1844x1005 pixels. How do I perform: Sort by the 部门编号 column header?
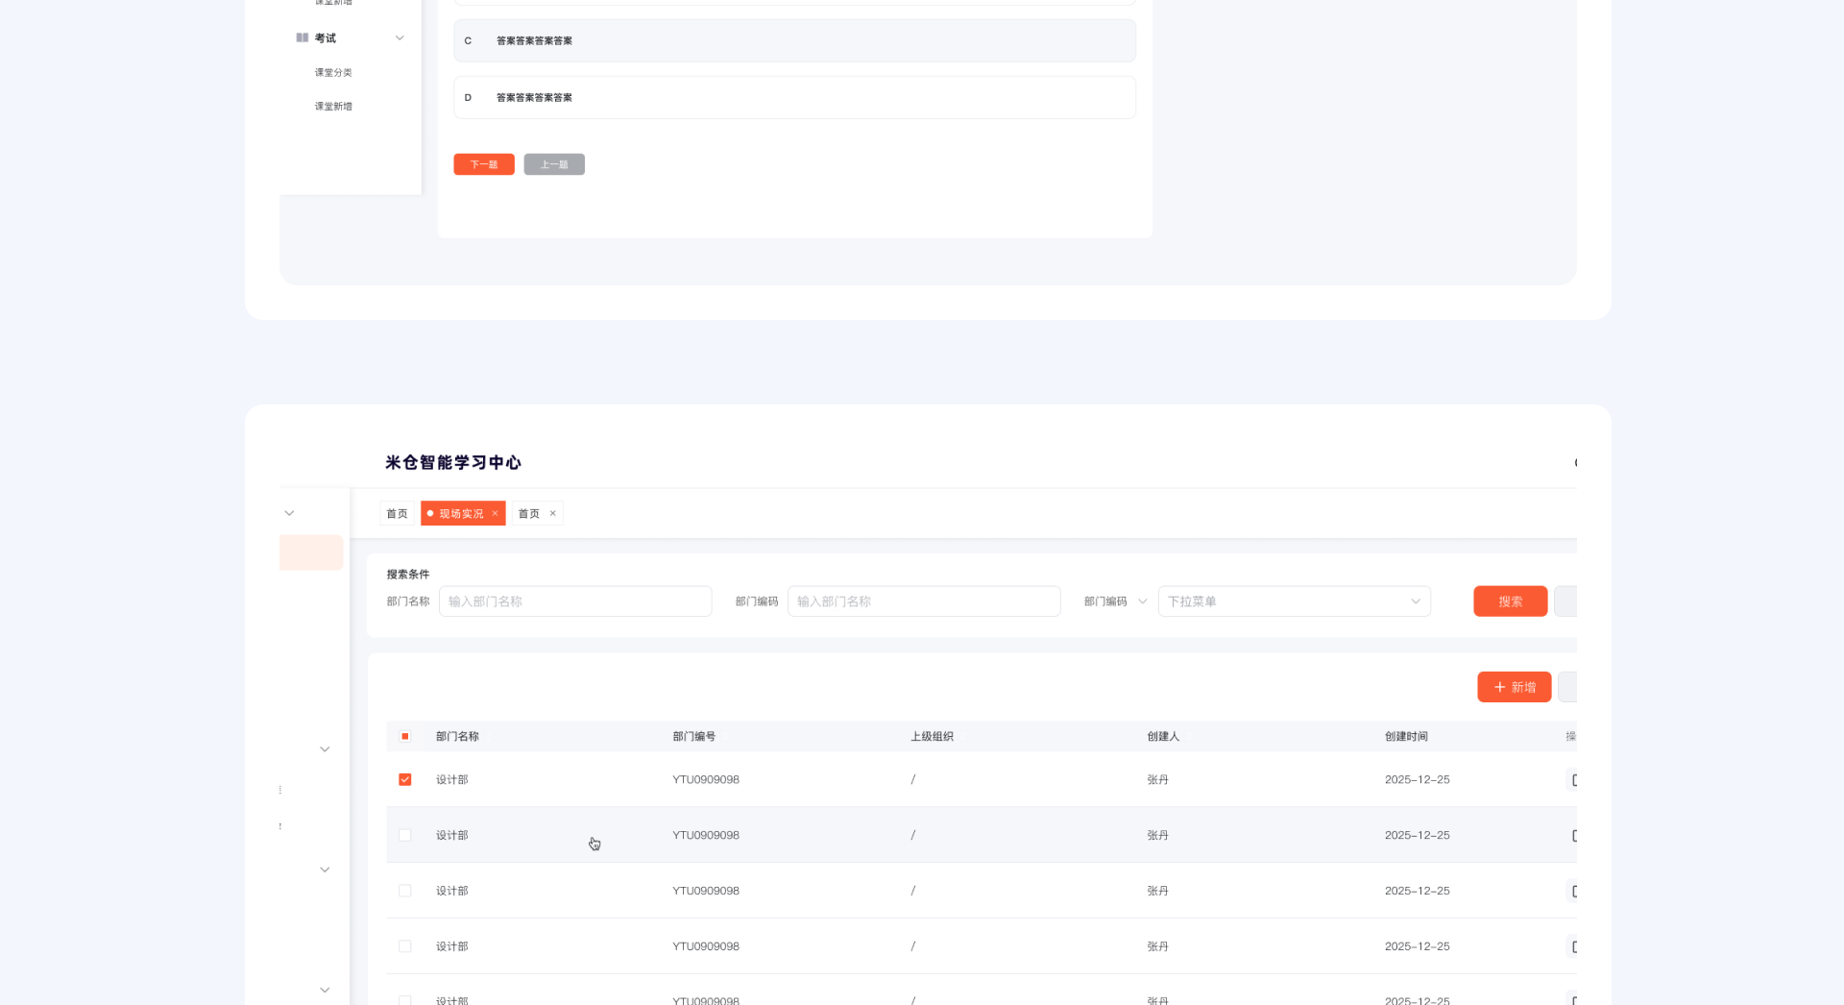[x=694, y=736]
